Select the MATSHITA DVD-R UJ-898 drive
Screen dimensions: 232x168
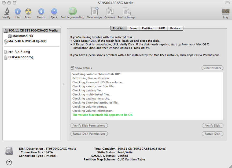click(x=32, y=41)
